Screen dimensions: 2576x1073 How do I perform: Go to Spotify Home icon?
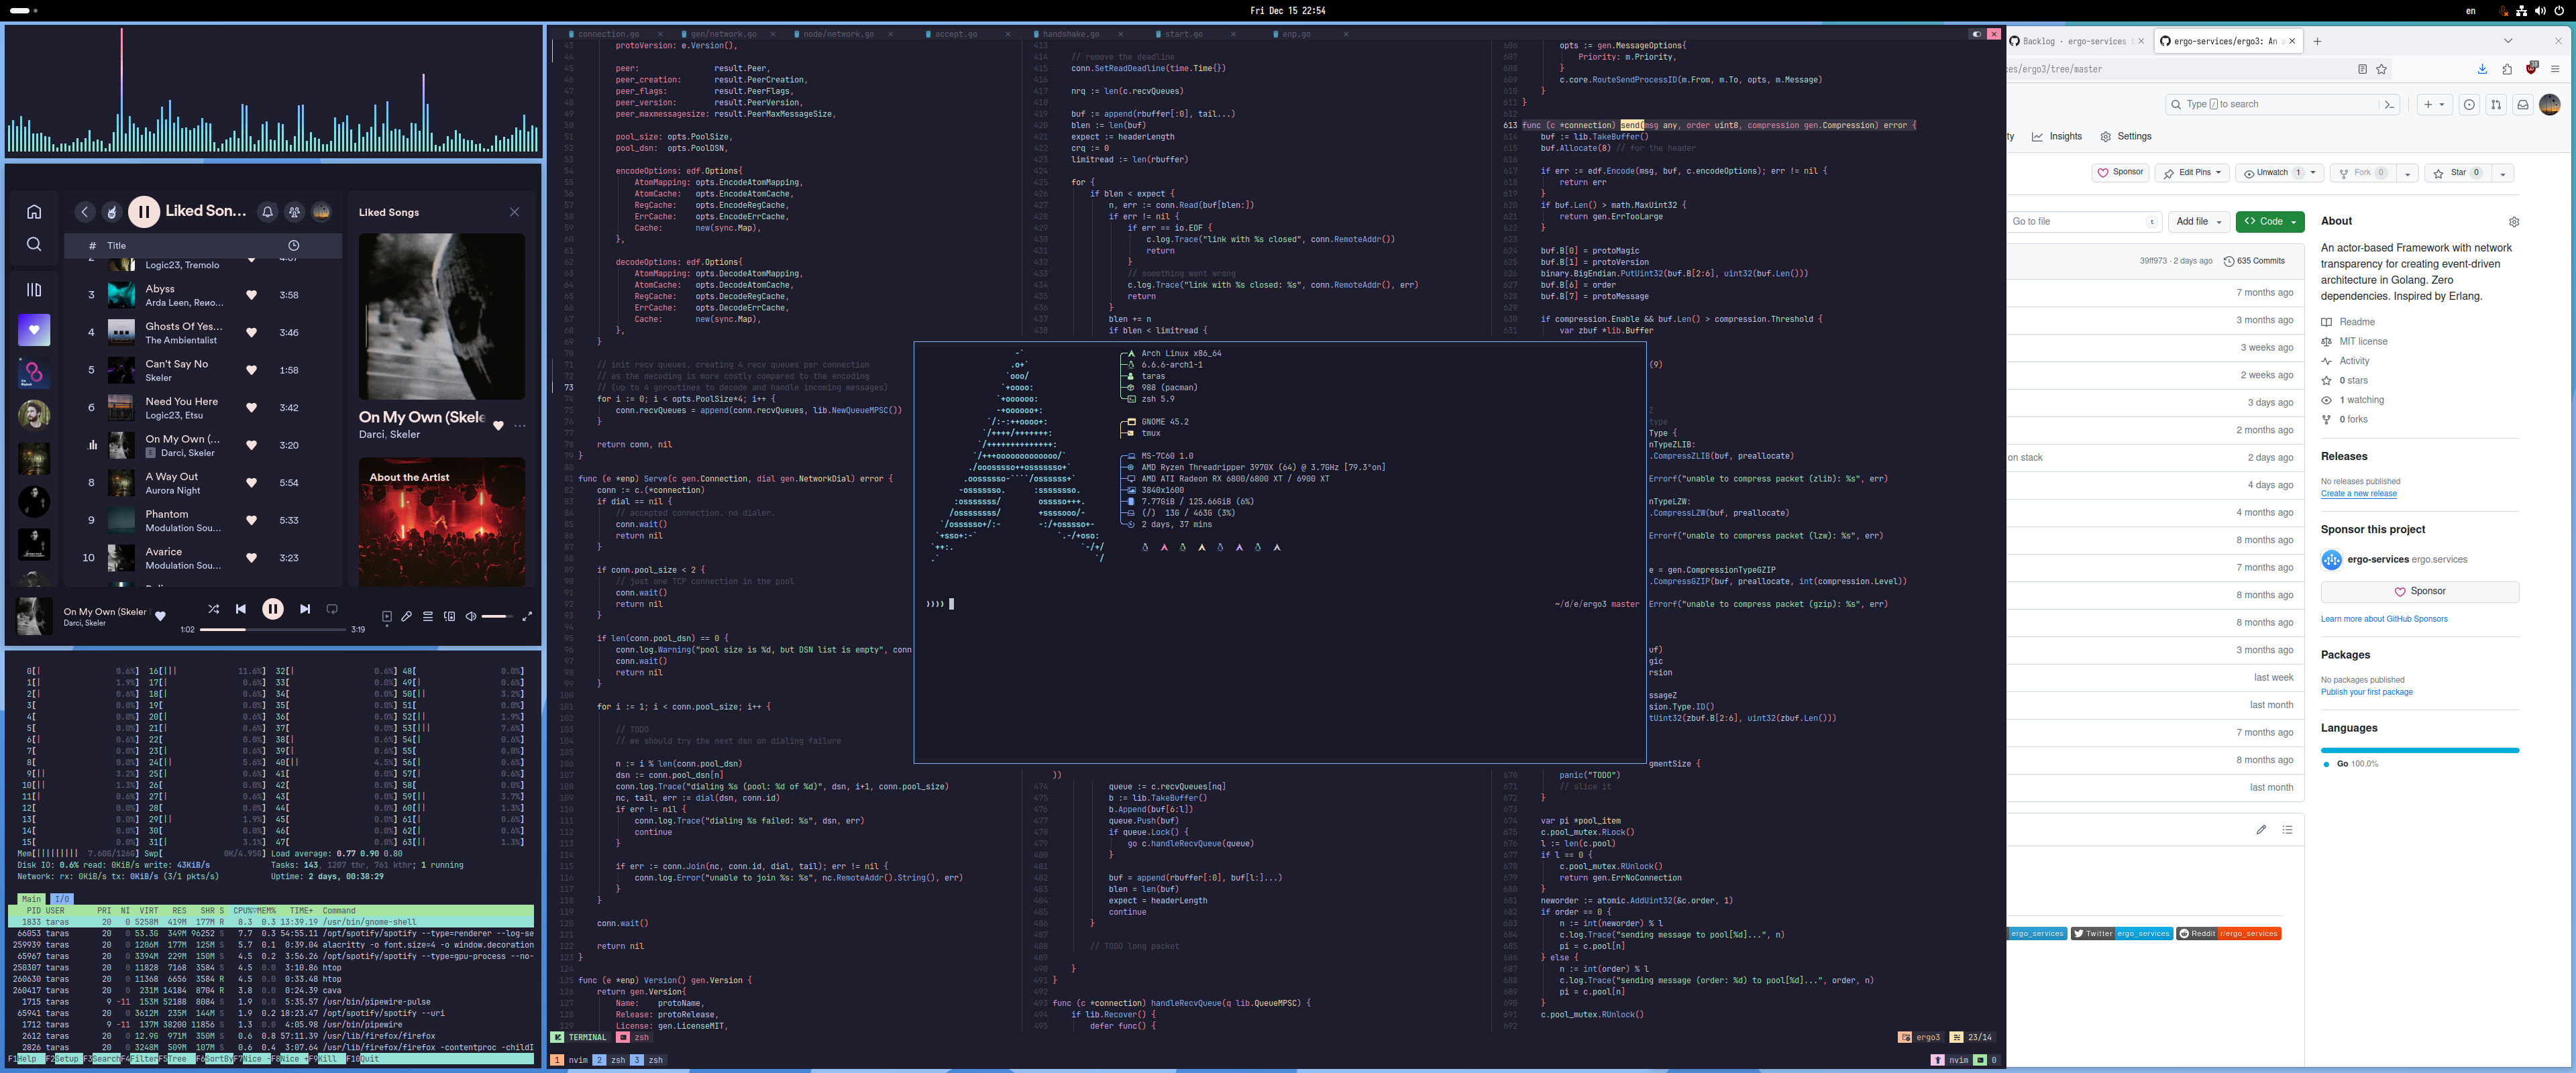coord(34,212)
